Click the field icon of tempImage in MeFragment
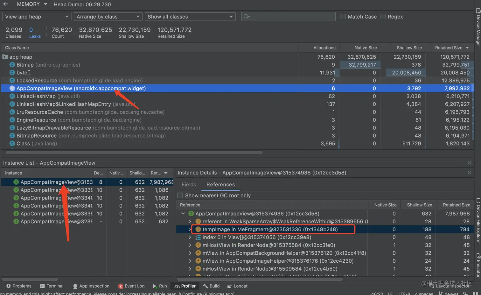 (198, 229)
